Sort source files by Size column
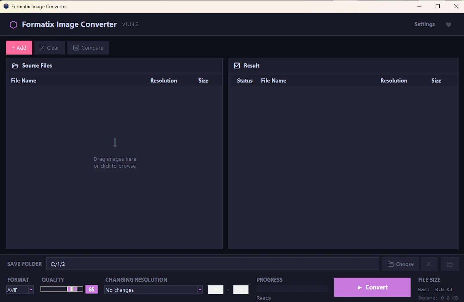The height and width of the screenshot is (302, 464). [x=203, y=81]
